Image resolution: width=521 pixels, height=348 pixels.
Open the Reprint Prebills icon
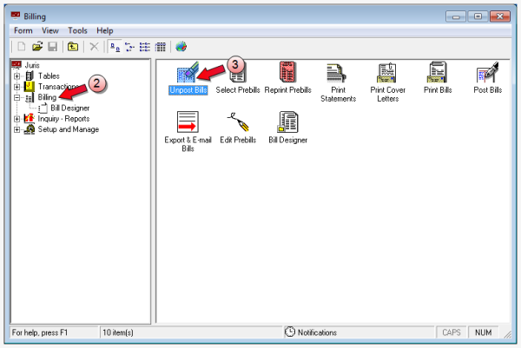pos(287,72)
